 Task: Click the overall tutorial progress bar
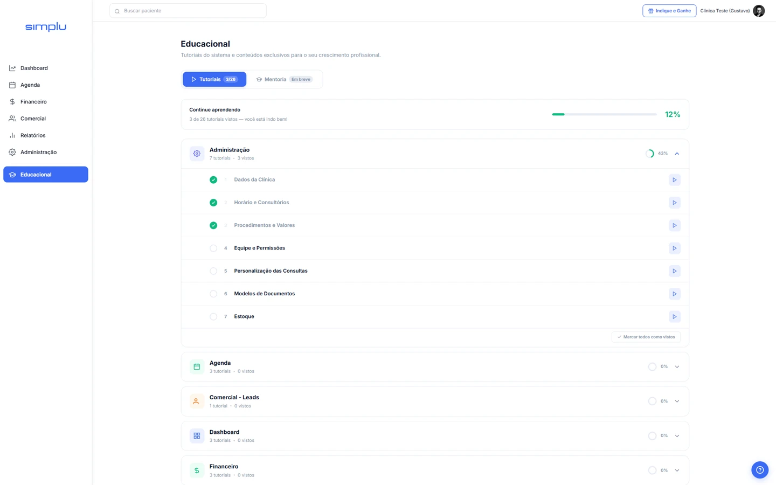tap(604, 114)
